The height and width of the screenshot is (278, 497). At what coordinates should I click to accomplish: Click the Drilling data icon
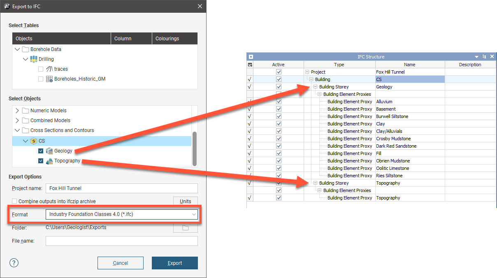click(34, 59)
